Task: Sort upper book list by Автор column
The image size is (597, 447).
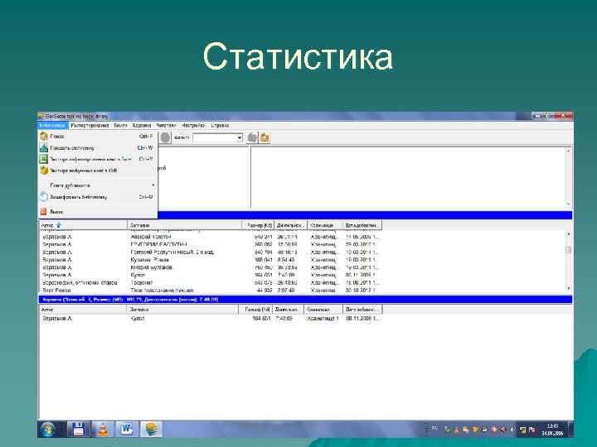Action: coord(83,225)
